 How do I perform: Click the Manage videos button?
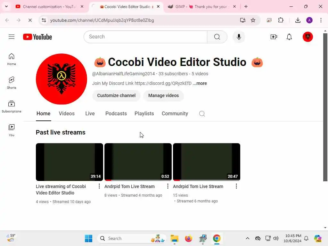[x=163, y=95]
